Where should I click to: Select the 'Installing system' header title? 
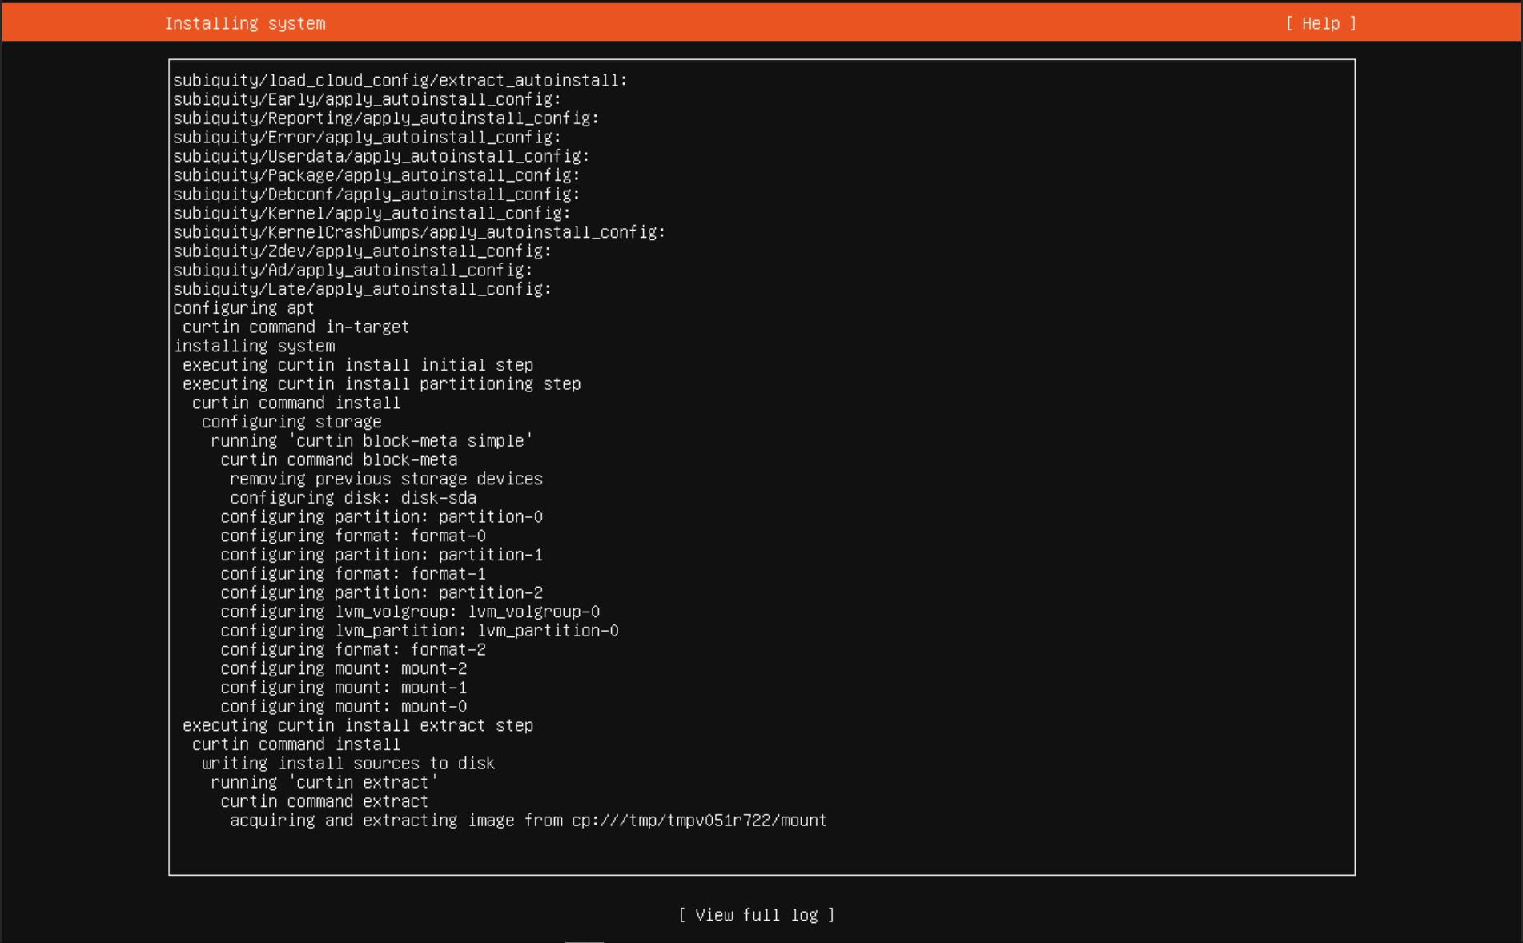click(245, 23)
